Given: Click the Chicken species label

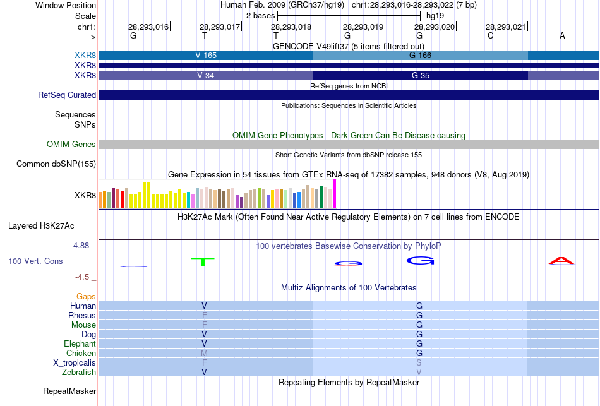Looking at the screenshot, I should point(81,353).
